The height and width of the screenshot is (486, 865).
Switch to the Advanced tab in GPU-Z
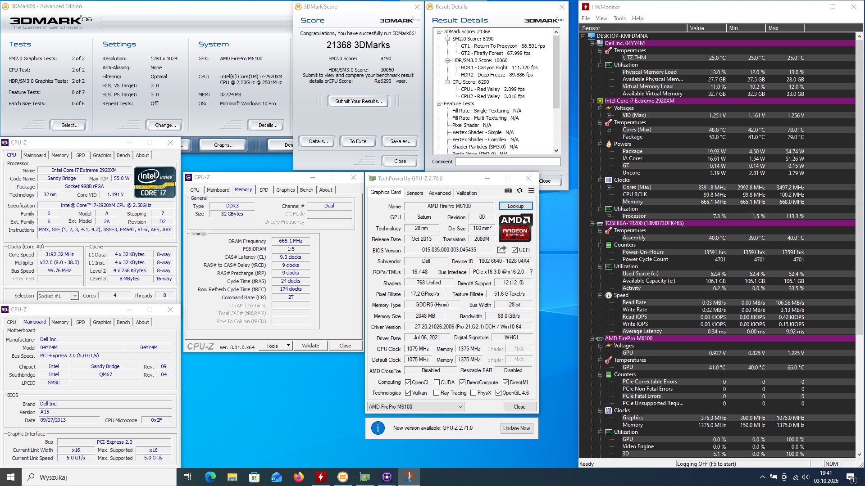(x=440, y=193)
